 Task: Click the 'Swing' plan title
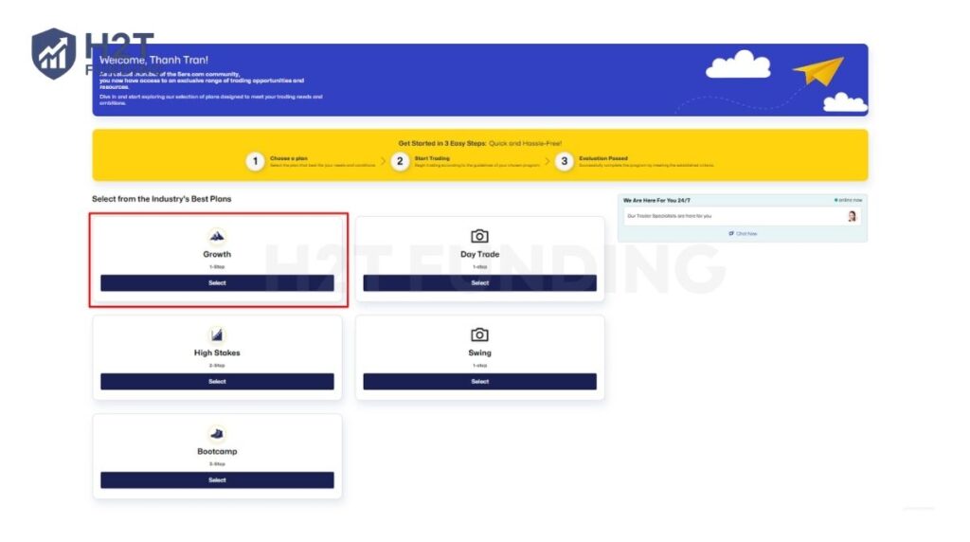(479, 352)
